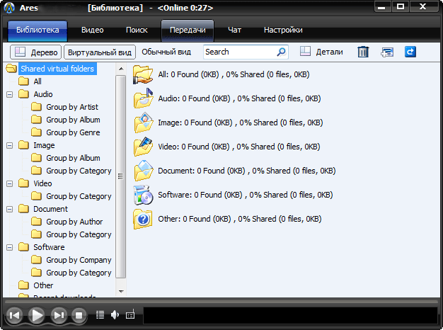Screen dimensions: 443x330
Task: Open the Библиотека tab
Action: [38, 30]
